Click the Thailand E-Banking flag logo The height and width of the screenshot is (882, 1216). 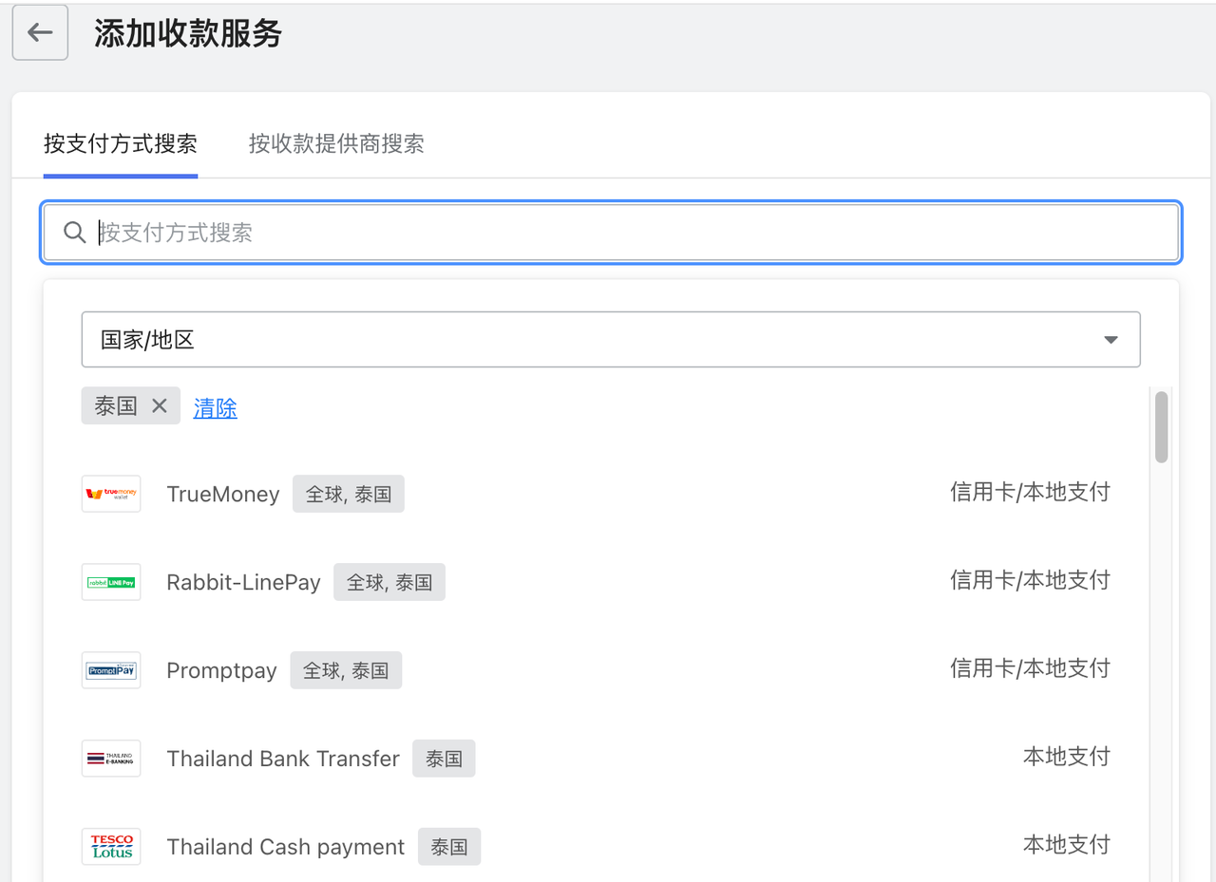110,759
